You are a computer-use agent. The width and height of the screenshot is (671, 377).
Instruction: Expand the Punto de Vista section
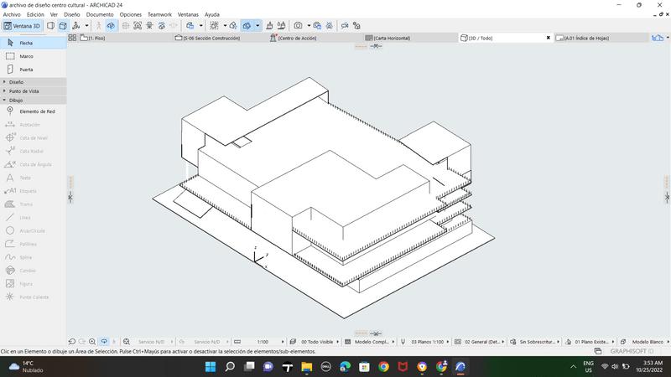23,90
